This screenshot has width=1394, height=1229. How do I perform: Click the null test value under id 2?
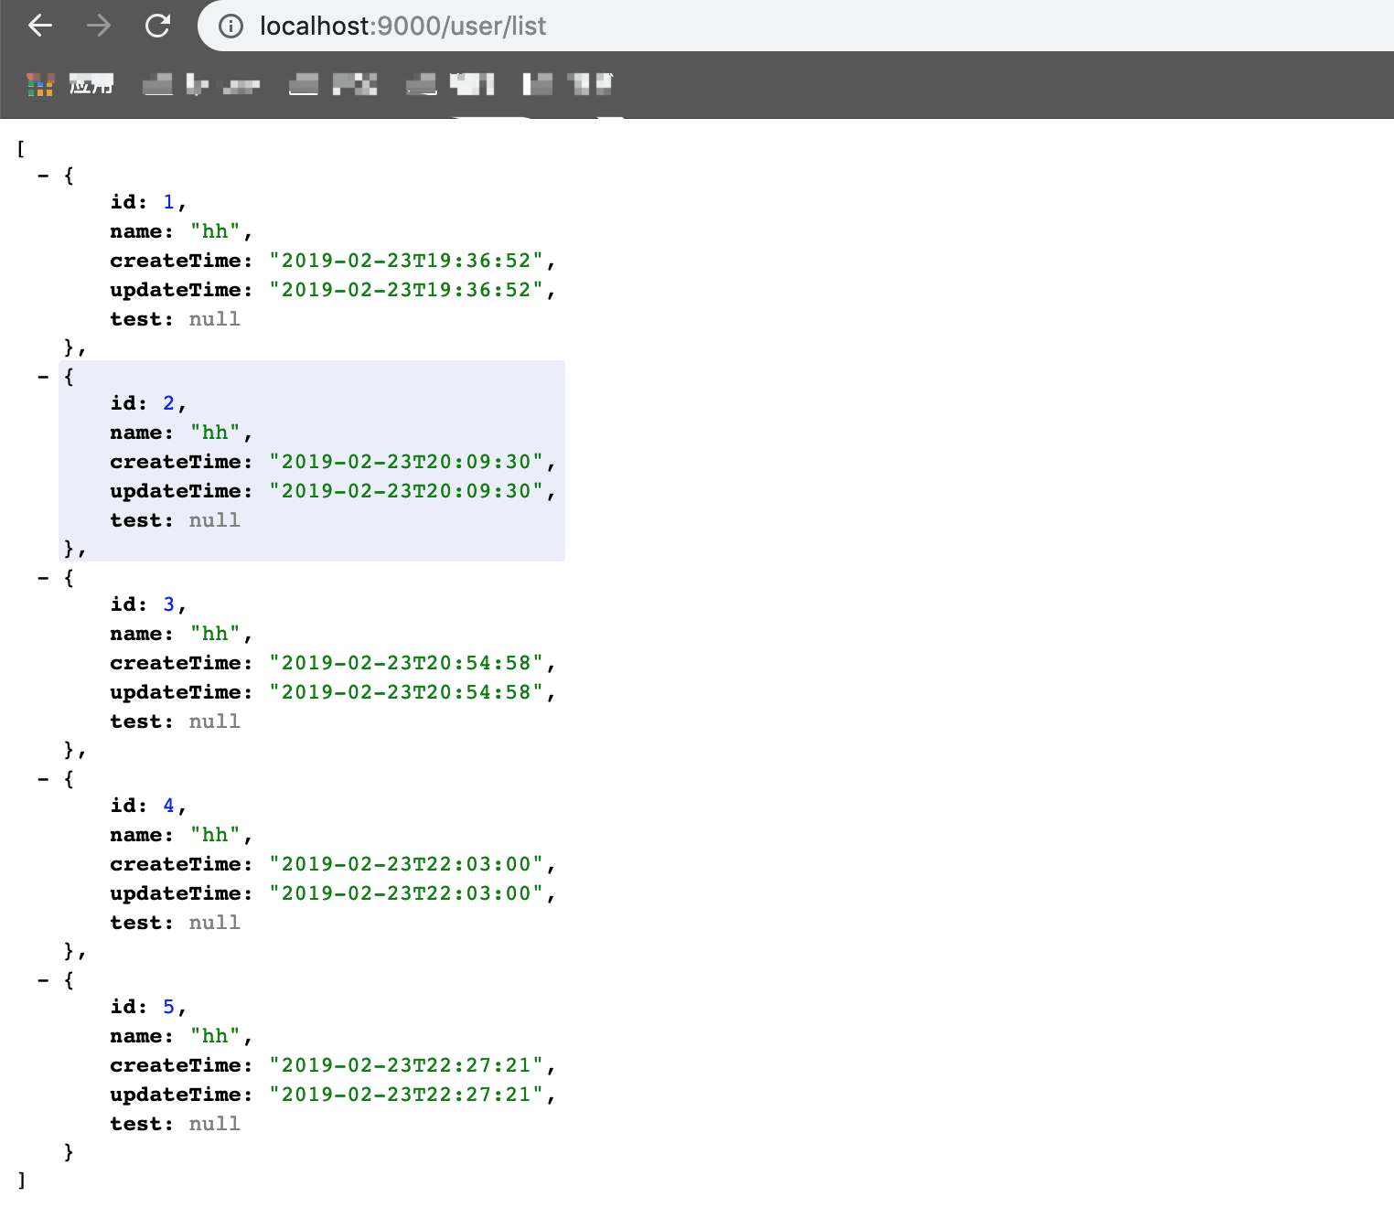[x=215, y=520]
